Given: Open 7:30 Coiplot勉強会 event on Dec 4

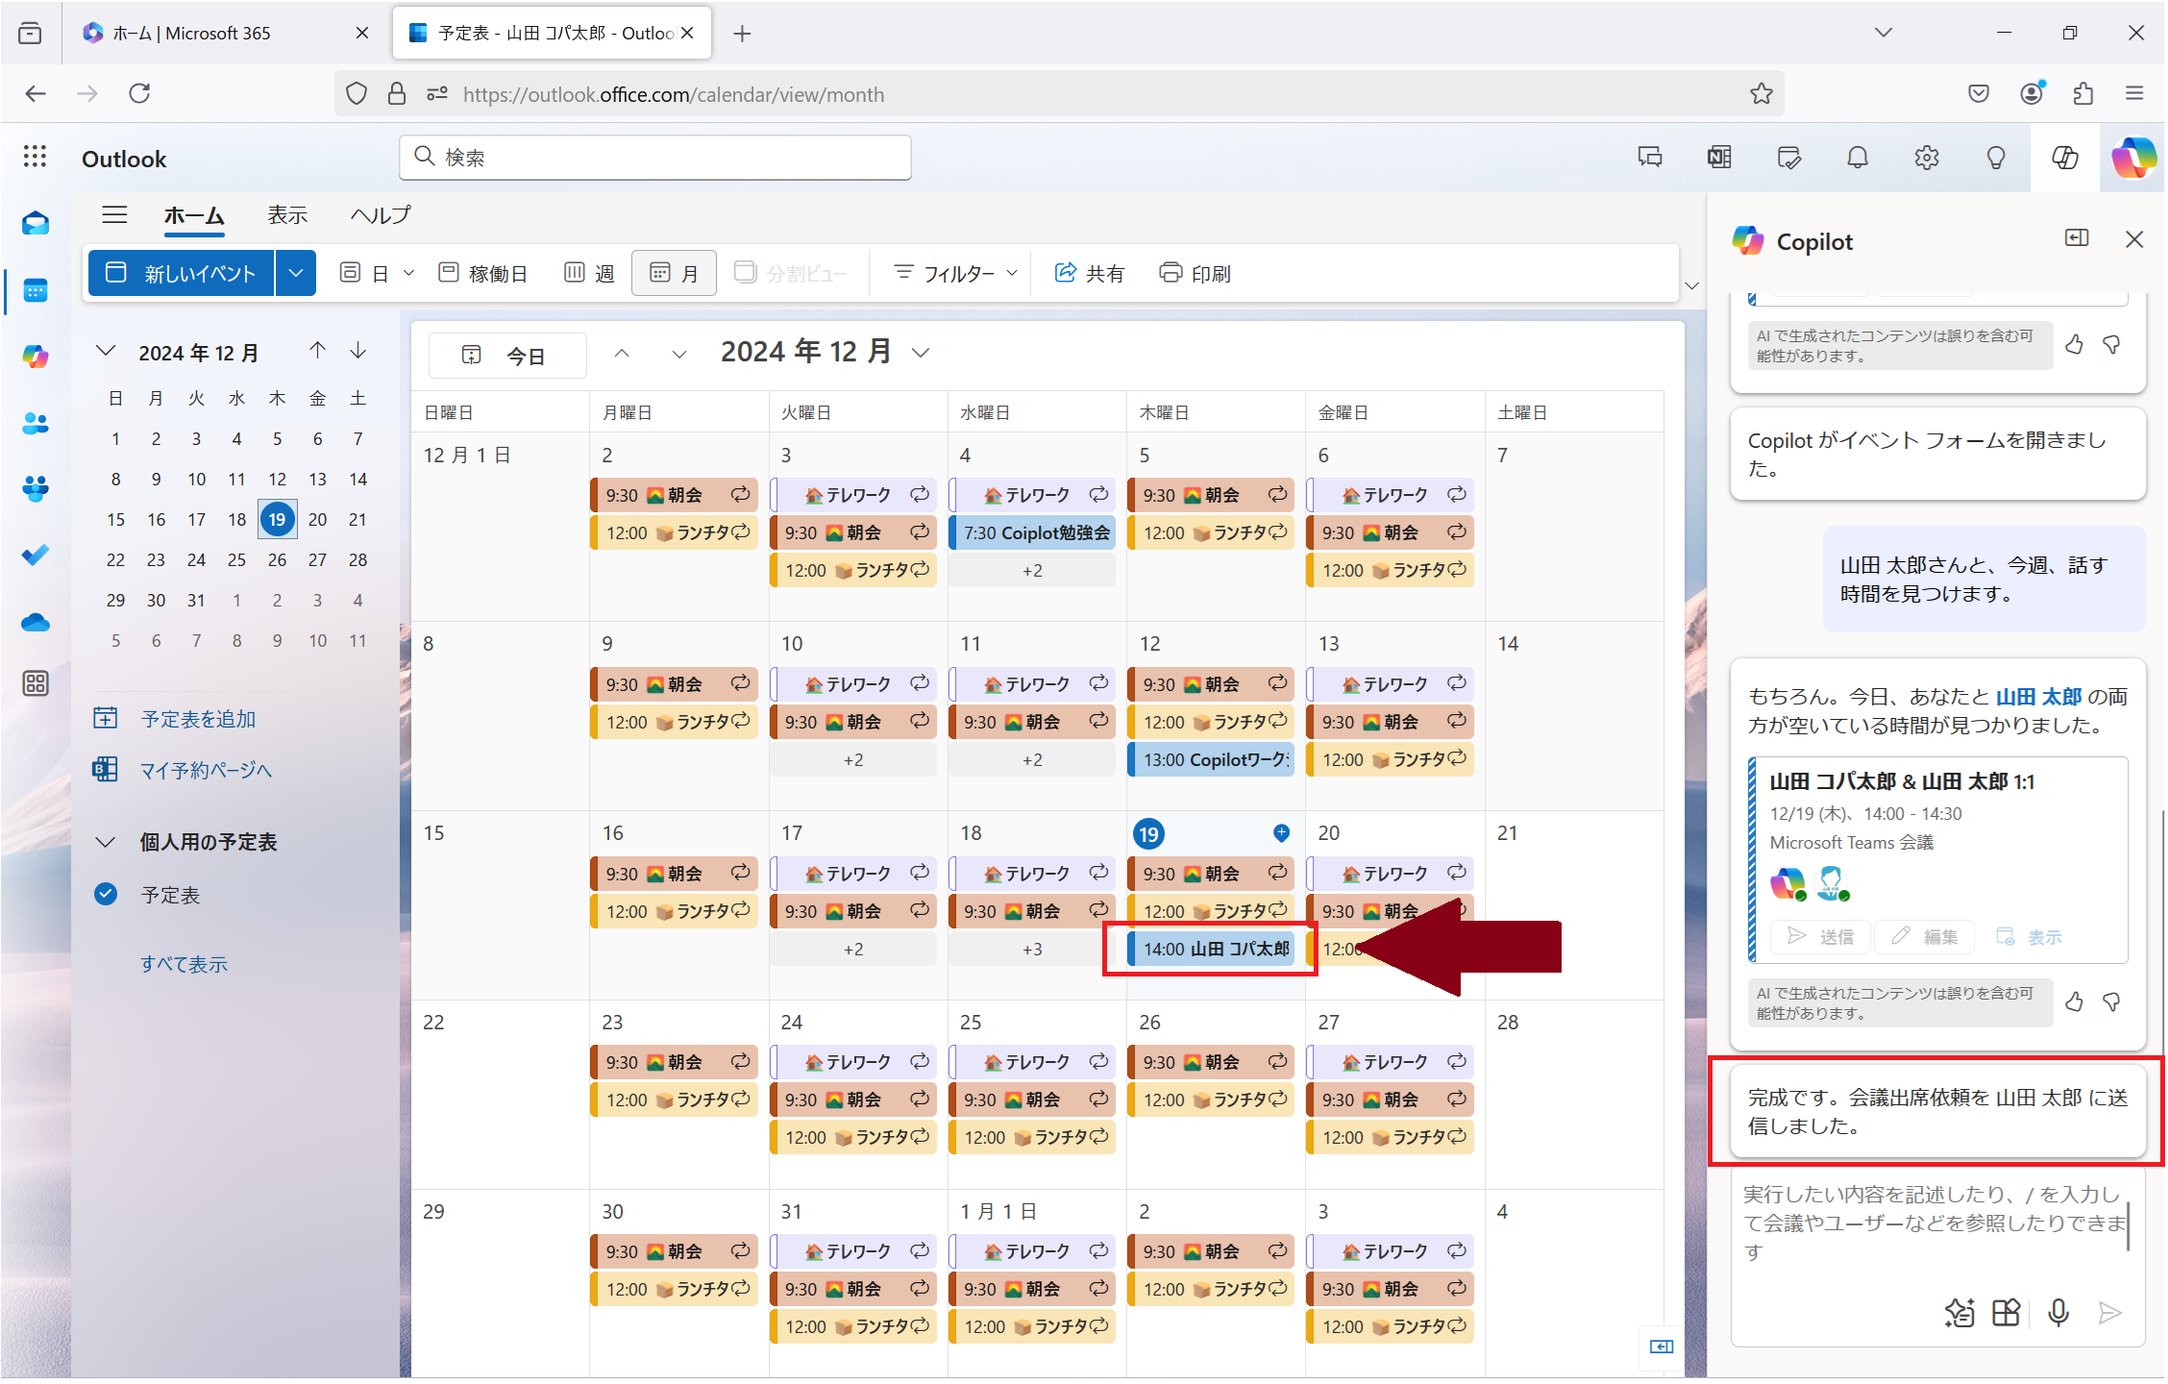Looking at the screenshot, I should pyautogui.click(x=1032, y=532).
